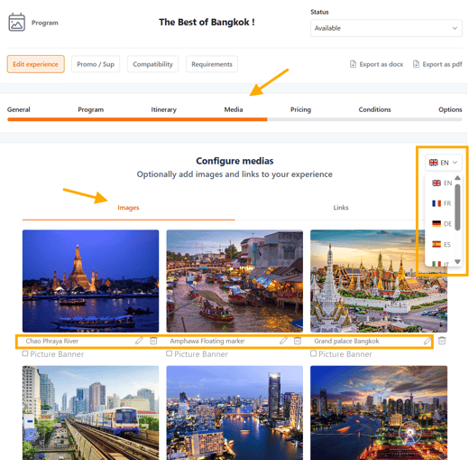Delete the Amphawa Floating market image
This screenshot has height=460, width=469.
pos(298,341)
